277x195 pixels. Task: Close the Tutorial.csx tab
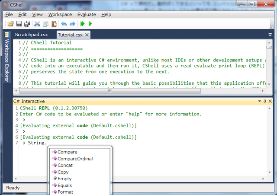[x=87, y=35]
